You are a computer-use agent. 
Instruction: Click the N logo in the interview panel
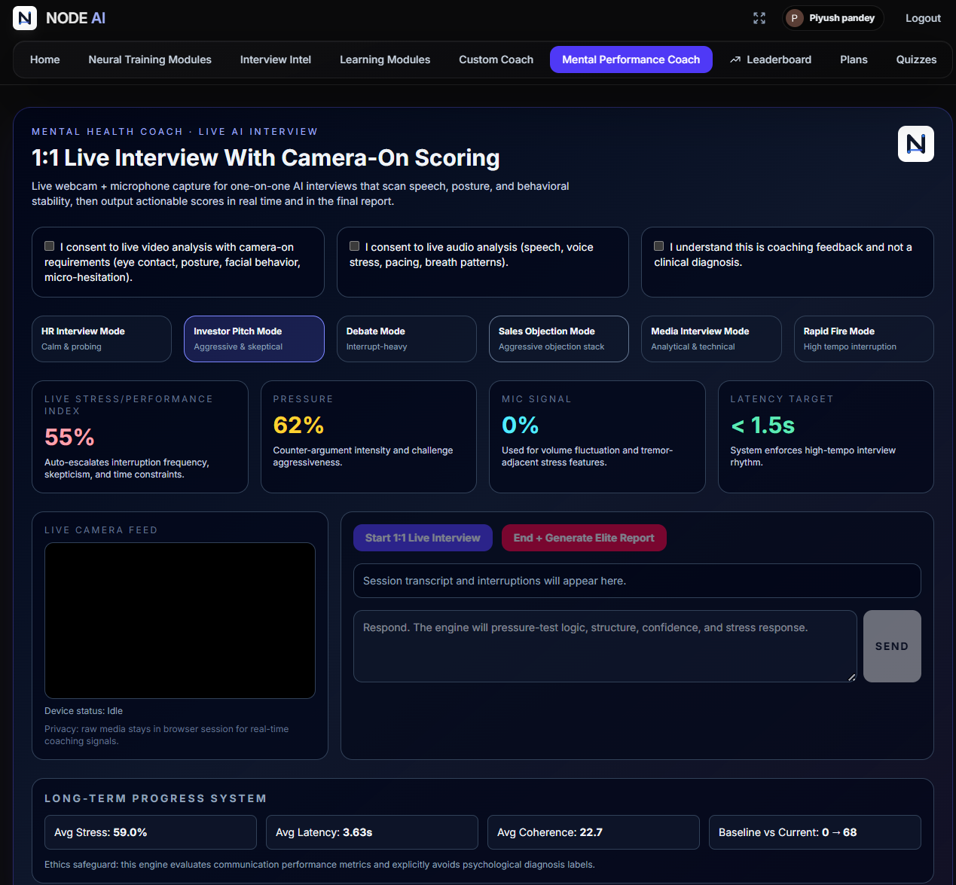coord(915,143)
